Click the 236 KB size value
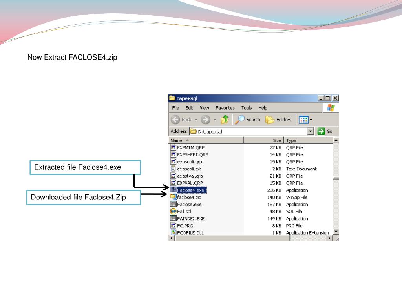 tap(274, 190)
